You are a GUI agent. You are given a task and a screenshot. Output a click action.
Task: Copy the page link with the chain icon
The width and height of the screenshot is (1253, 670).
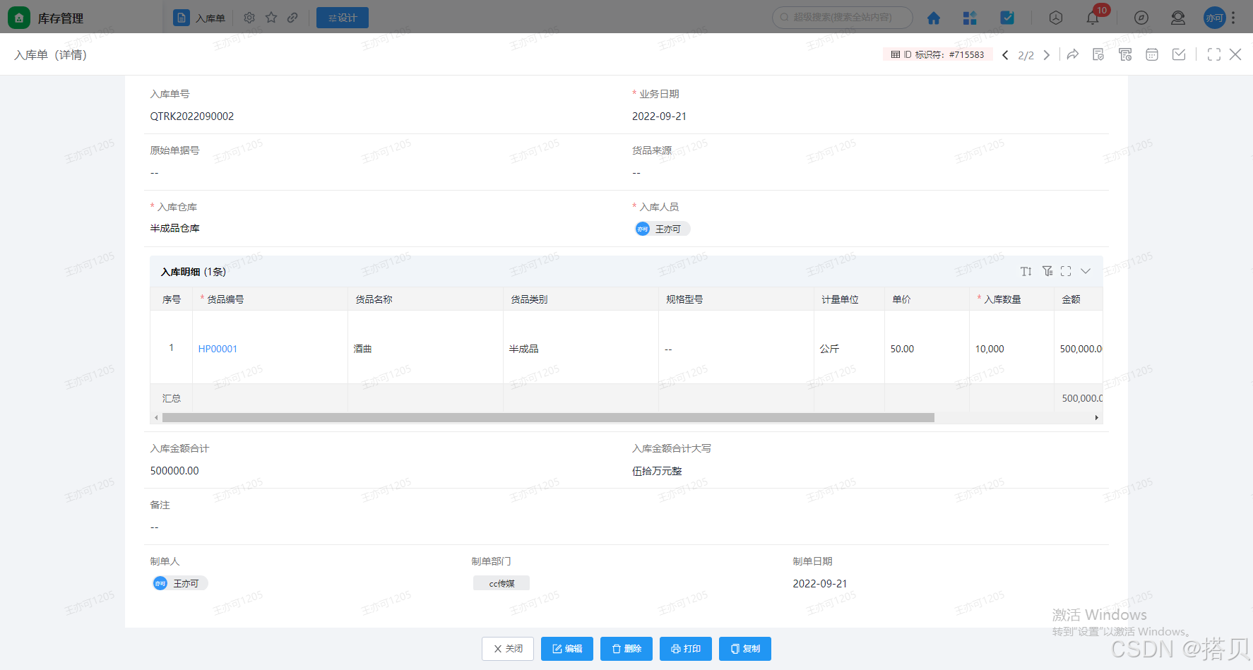point(292,18)
